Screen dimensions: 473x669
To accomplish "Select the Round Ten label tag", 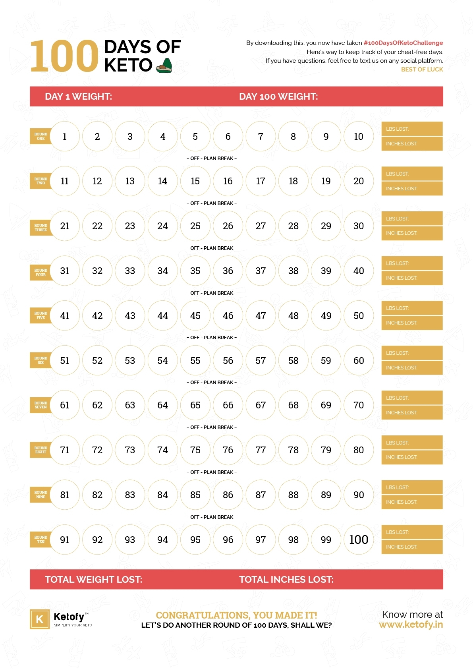I will (41, 539).
